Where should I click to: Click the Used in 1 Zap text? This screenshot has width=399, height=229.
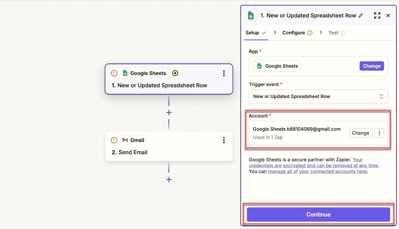(x=268, y=137)
